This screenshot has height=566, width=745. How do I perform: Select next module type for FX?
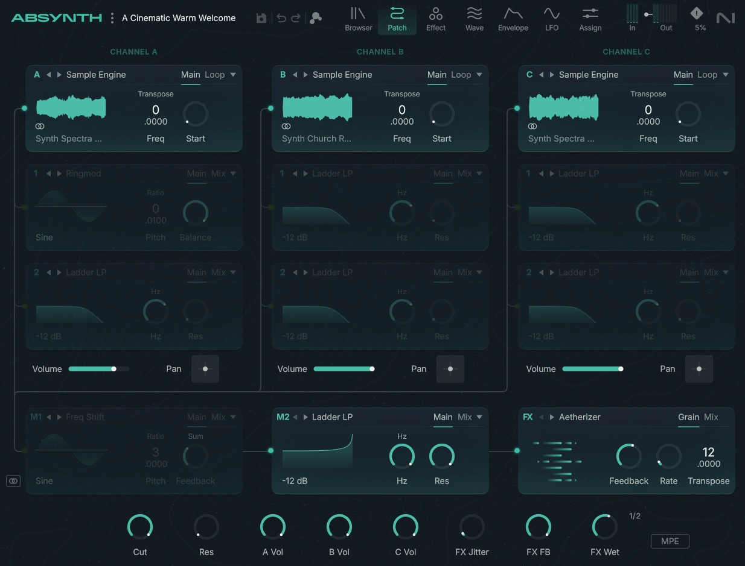click(x=552, y=417)
